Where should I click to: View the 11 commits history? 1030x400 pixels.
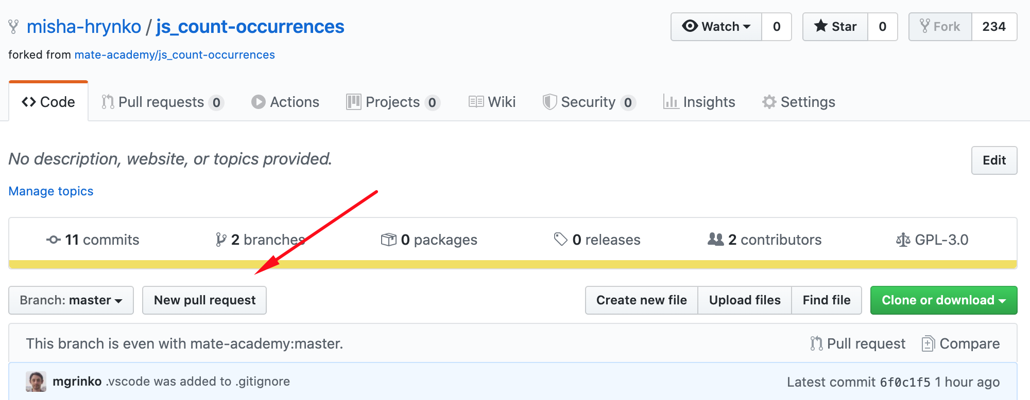pos(93,240)
